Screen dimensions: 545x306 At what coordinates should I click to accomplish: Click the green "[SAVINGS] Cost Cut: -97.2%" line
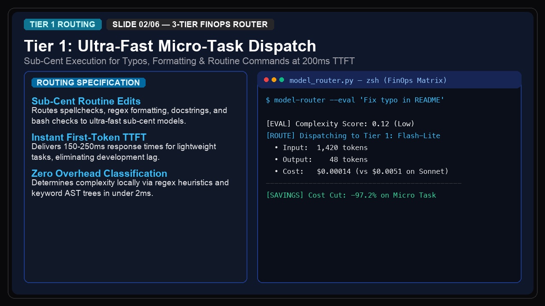(x=351, y=195)
